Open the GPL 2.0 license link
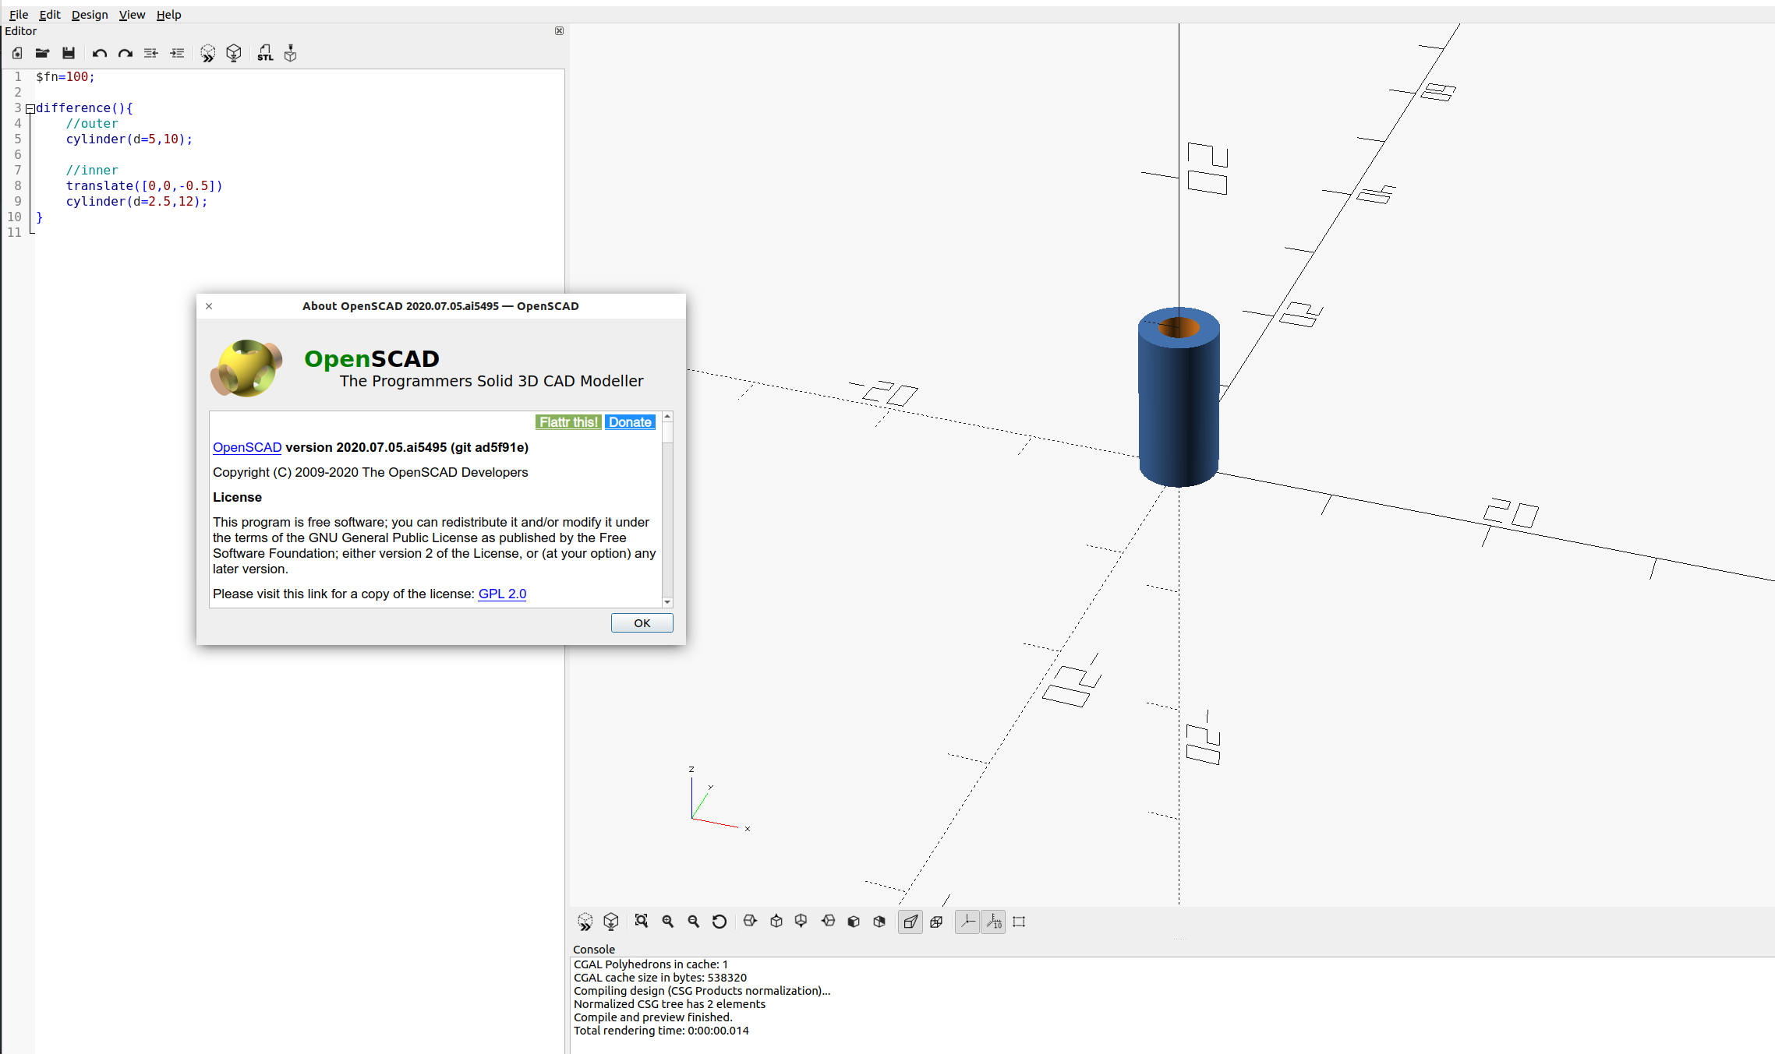This screenshot has height=1054, width=1775. tap(501, 594)
